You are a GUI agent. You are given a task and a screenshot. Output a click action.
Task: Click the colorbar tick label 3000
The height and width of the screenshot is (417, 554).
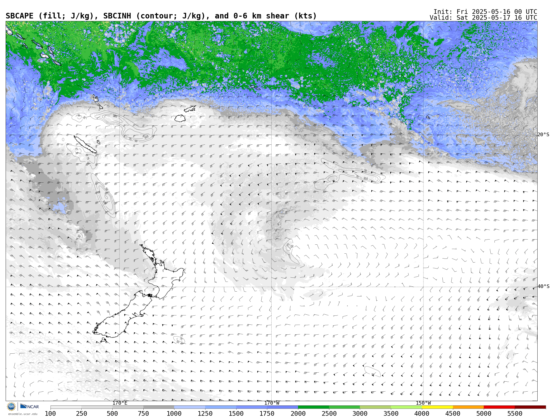[360, 413]
